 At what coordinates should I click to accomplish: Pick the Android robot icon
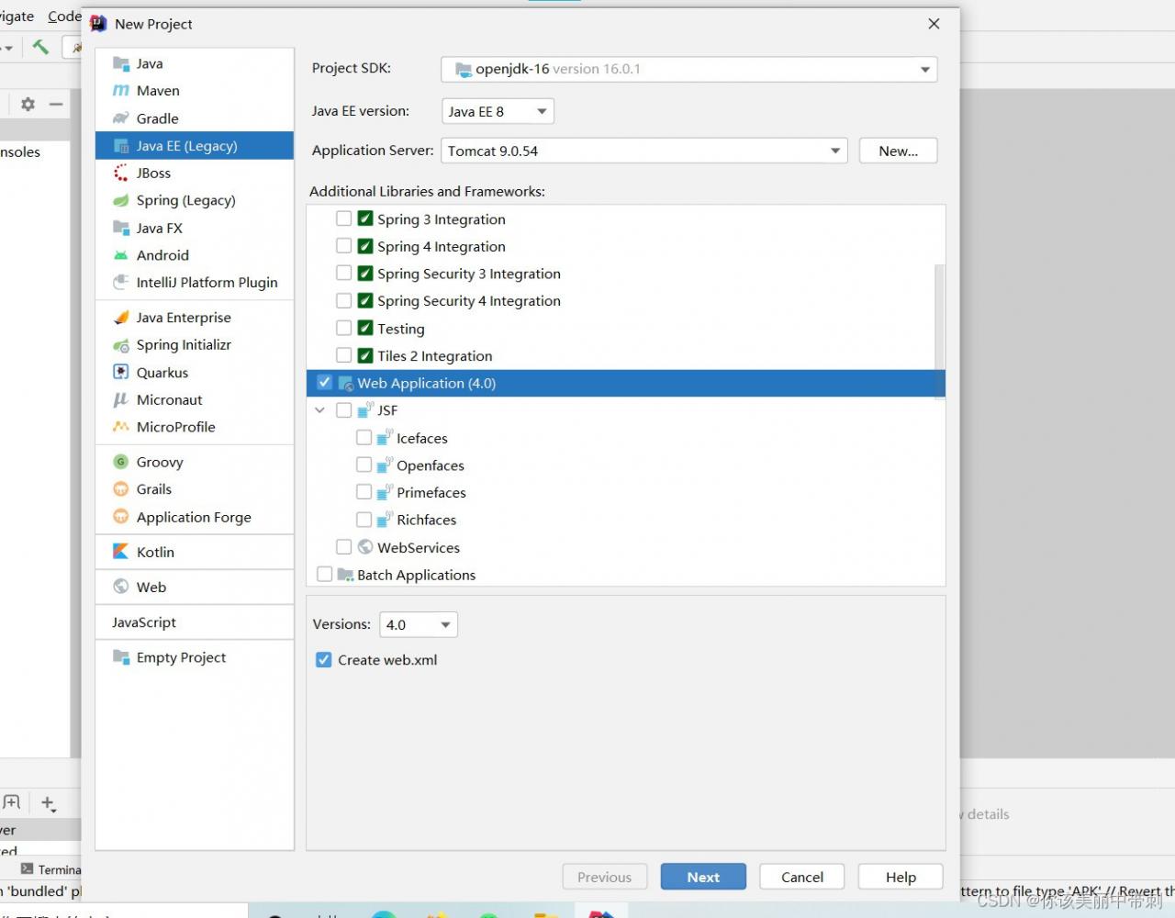click(x=120, y=255)
